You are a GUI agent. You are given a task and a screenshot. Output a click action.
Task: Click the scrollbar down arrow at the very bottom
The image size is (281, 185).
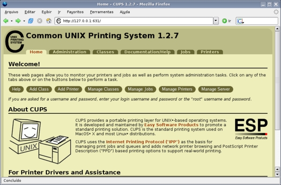pos(277,174)
